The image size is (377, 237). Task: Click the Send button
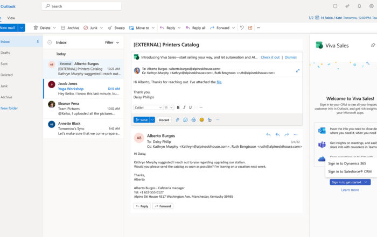142,120
